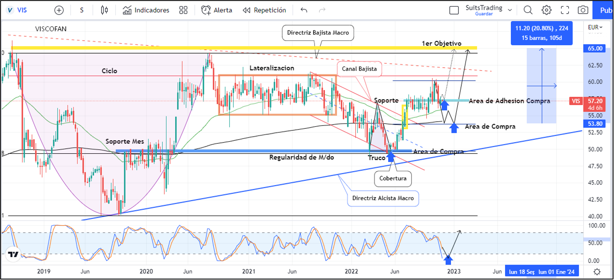The width and height of the screenshot is (614, 280).
Task: Expand the EUR currency dropdown
Action: click(x=595, y=27)
